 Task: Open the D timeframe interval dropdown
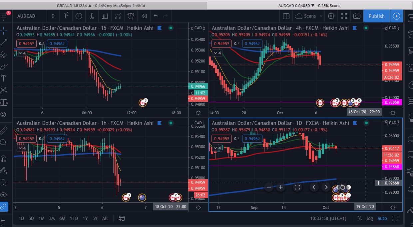(x=53, y=16)
